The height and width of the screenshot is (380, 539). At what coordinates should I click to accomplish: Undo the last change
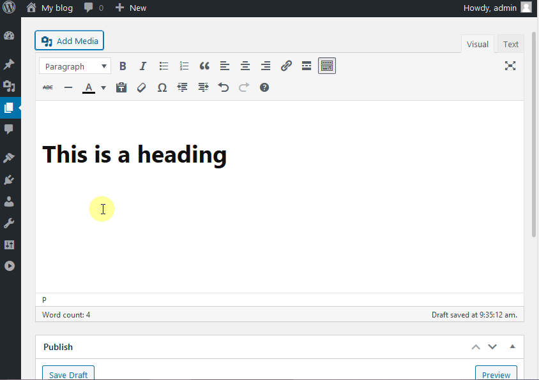(224, 87)
